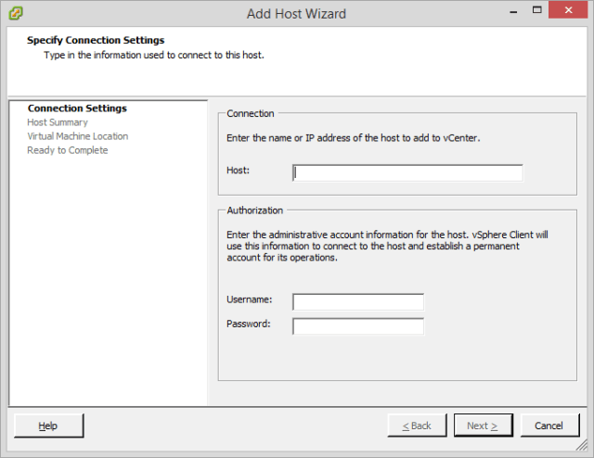
Task: Select the Virtual Machine Location step
Action: [x=78, y=136]
